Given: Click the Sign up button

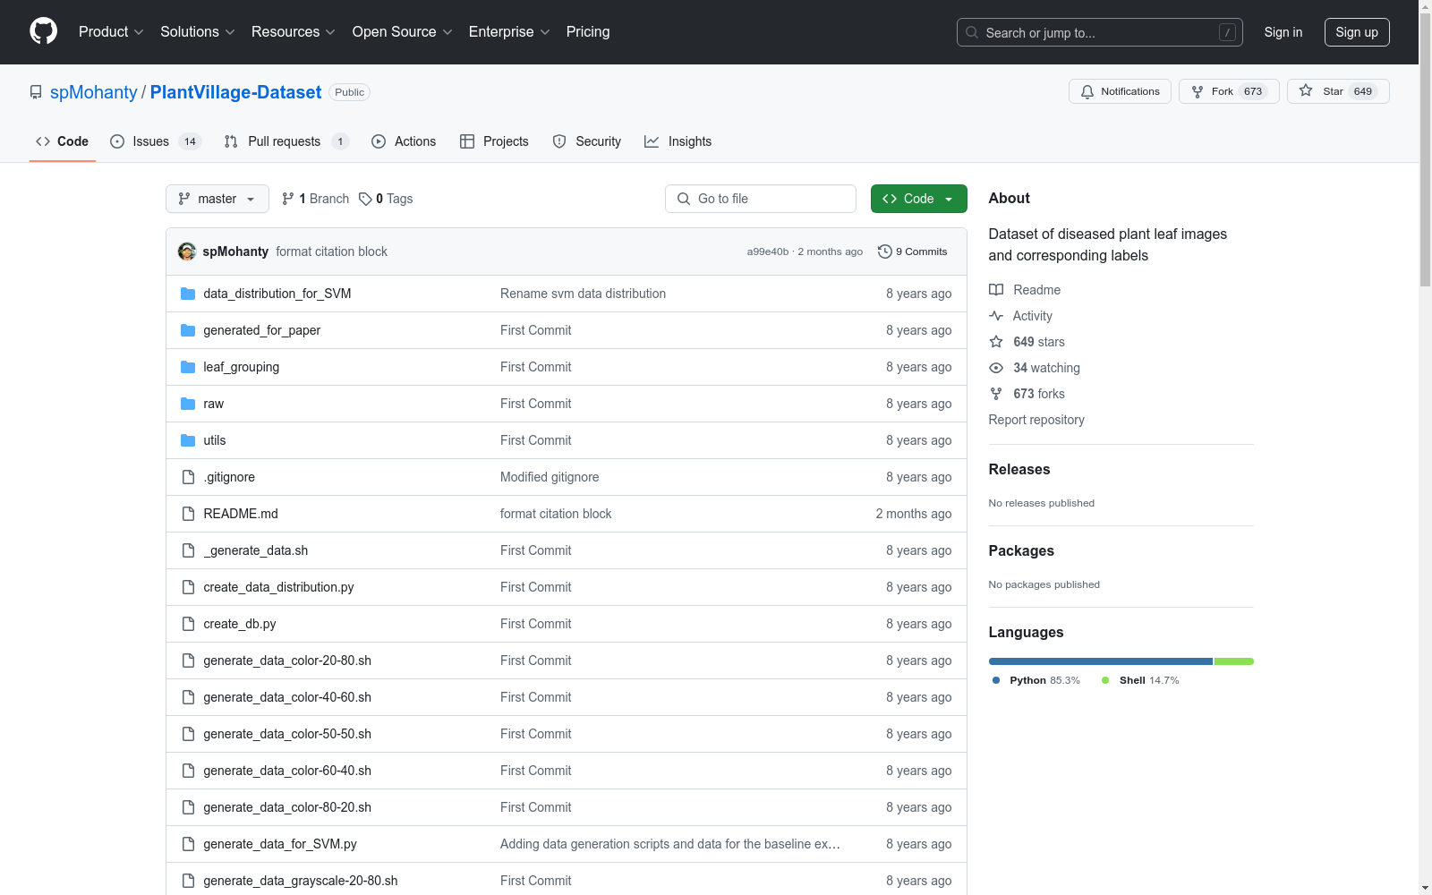Looking at the screenshot, I should click(1357, 32).
